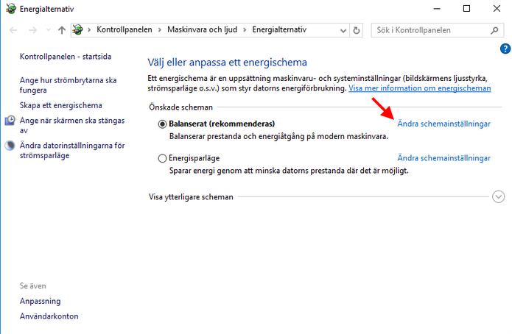Viewport: 512px width, 334px height.
Task: Minimize the Energialternativ window
Action: pyautogui.click(x=437, y=9)
